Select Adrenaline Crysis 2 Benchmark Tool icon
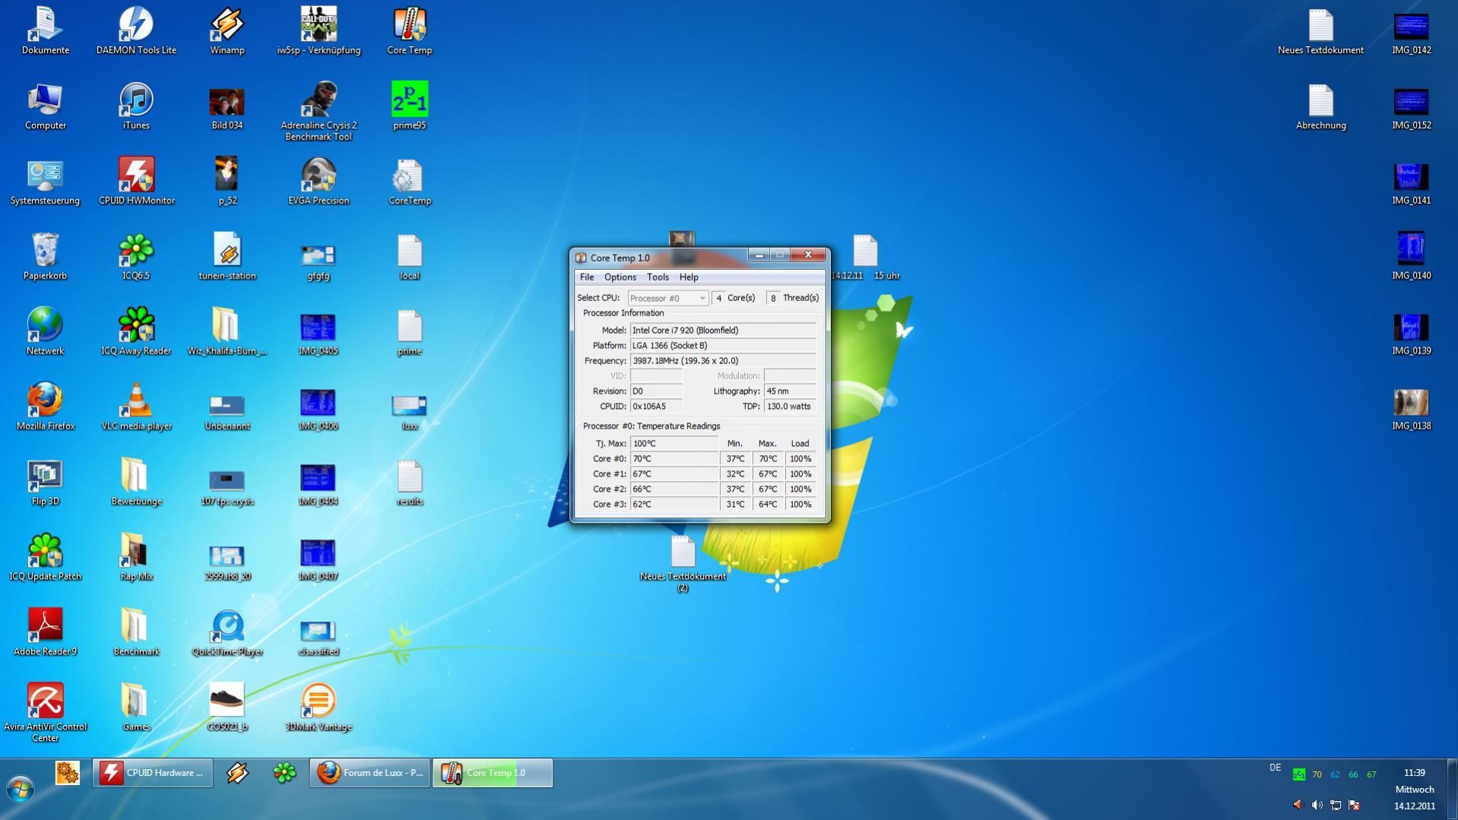Viewport: 1458px width, 820px height. (x=319, y=112)
